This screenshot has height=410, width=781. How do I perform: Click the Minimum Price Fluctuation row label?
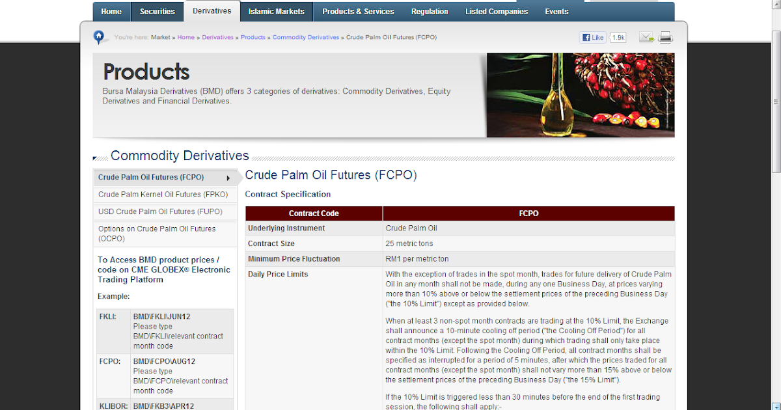click(x=294, y=259)
